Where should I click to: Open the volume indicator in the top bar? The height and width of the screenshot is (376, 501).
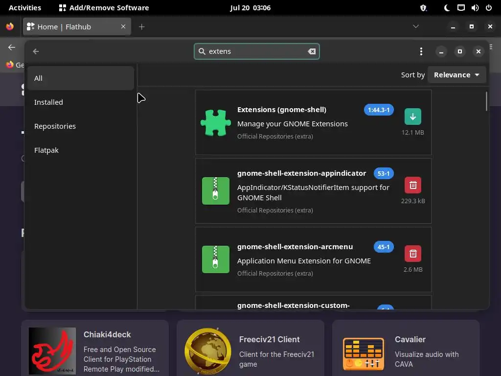(475, 8)
